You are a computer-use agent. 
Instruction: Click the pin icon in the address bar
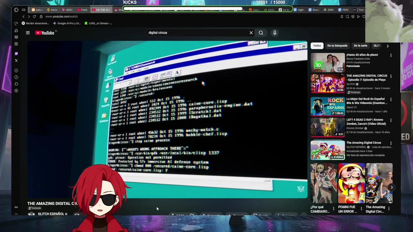point(342,16)
